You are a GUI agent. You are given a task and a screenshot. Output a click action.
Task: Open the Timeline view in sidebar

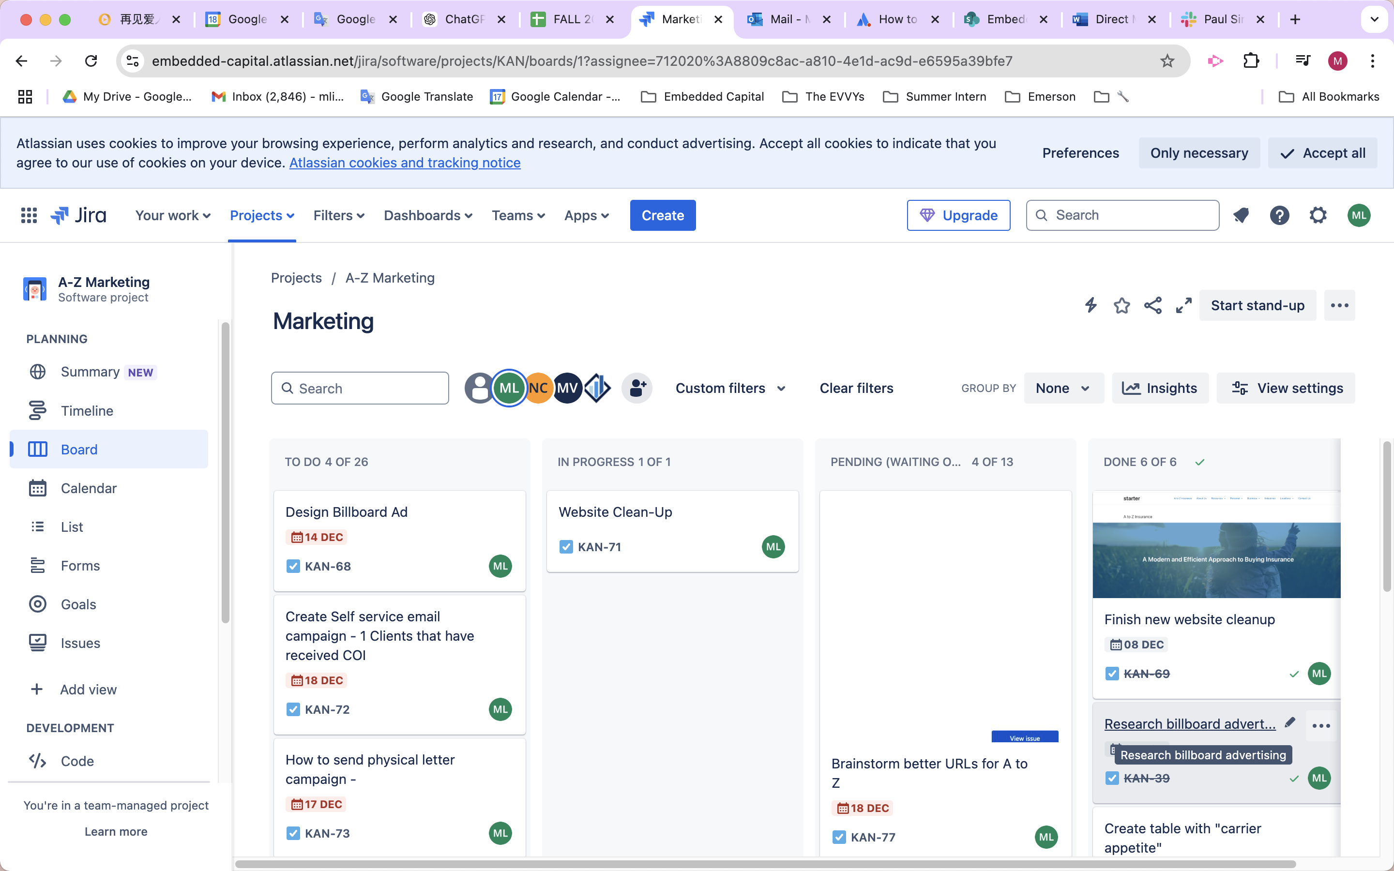pos(87,410)
